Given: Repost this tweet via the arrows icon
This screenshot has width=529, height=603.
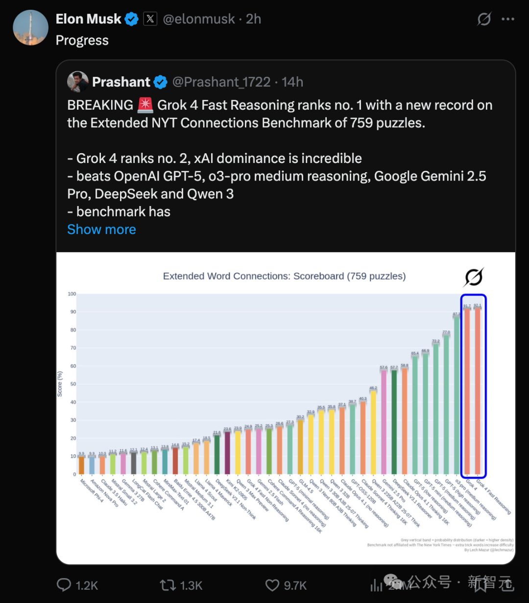Looking at the screenshot, I should [167, 584].
